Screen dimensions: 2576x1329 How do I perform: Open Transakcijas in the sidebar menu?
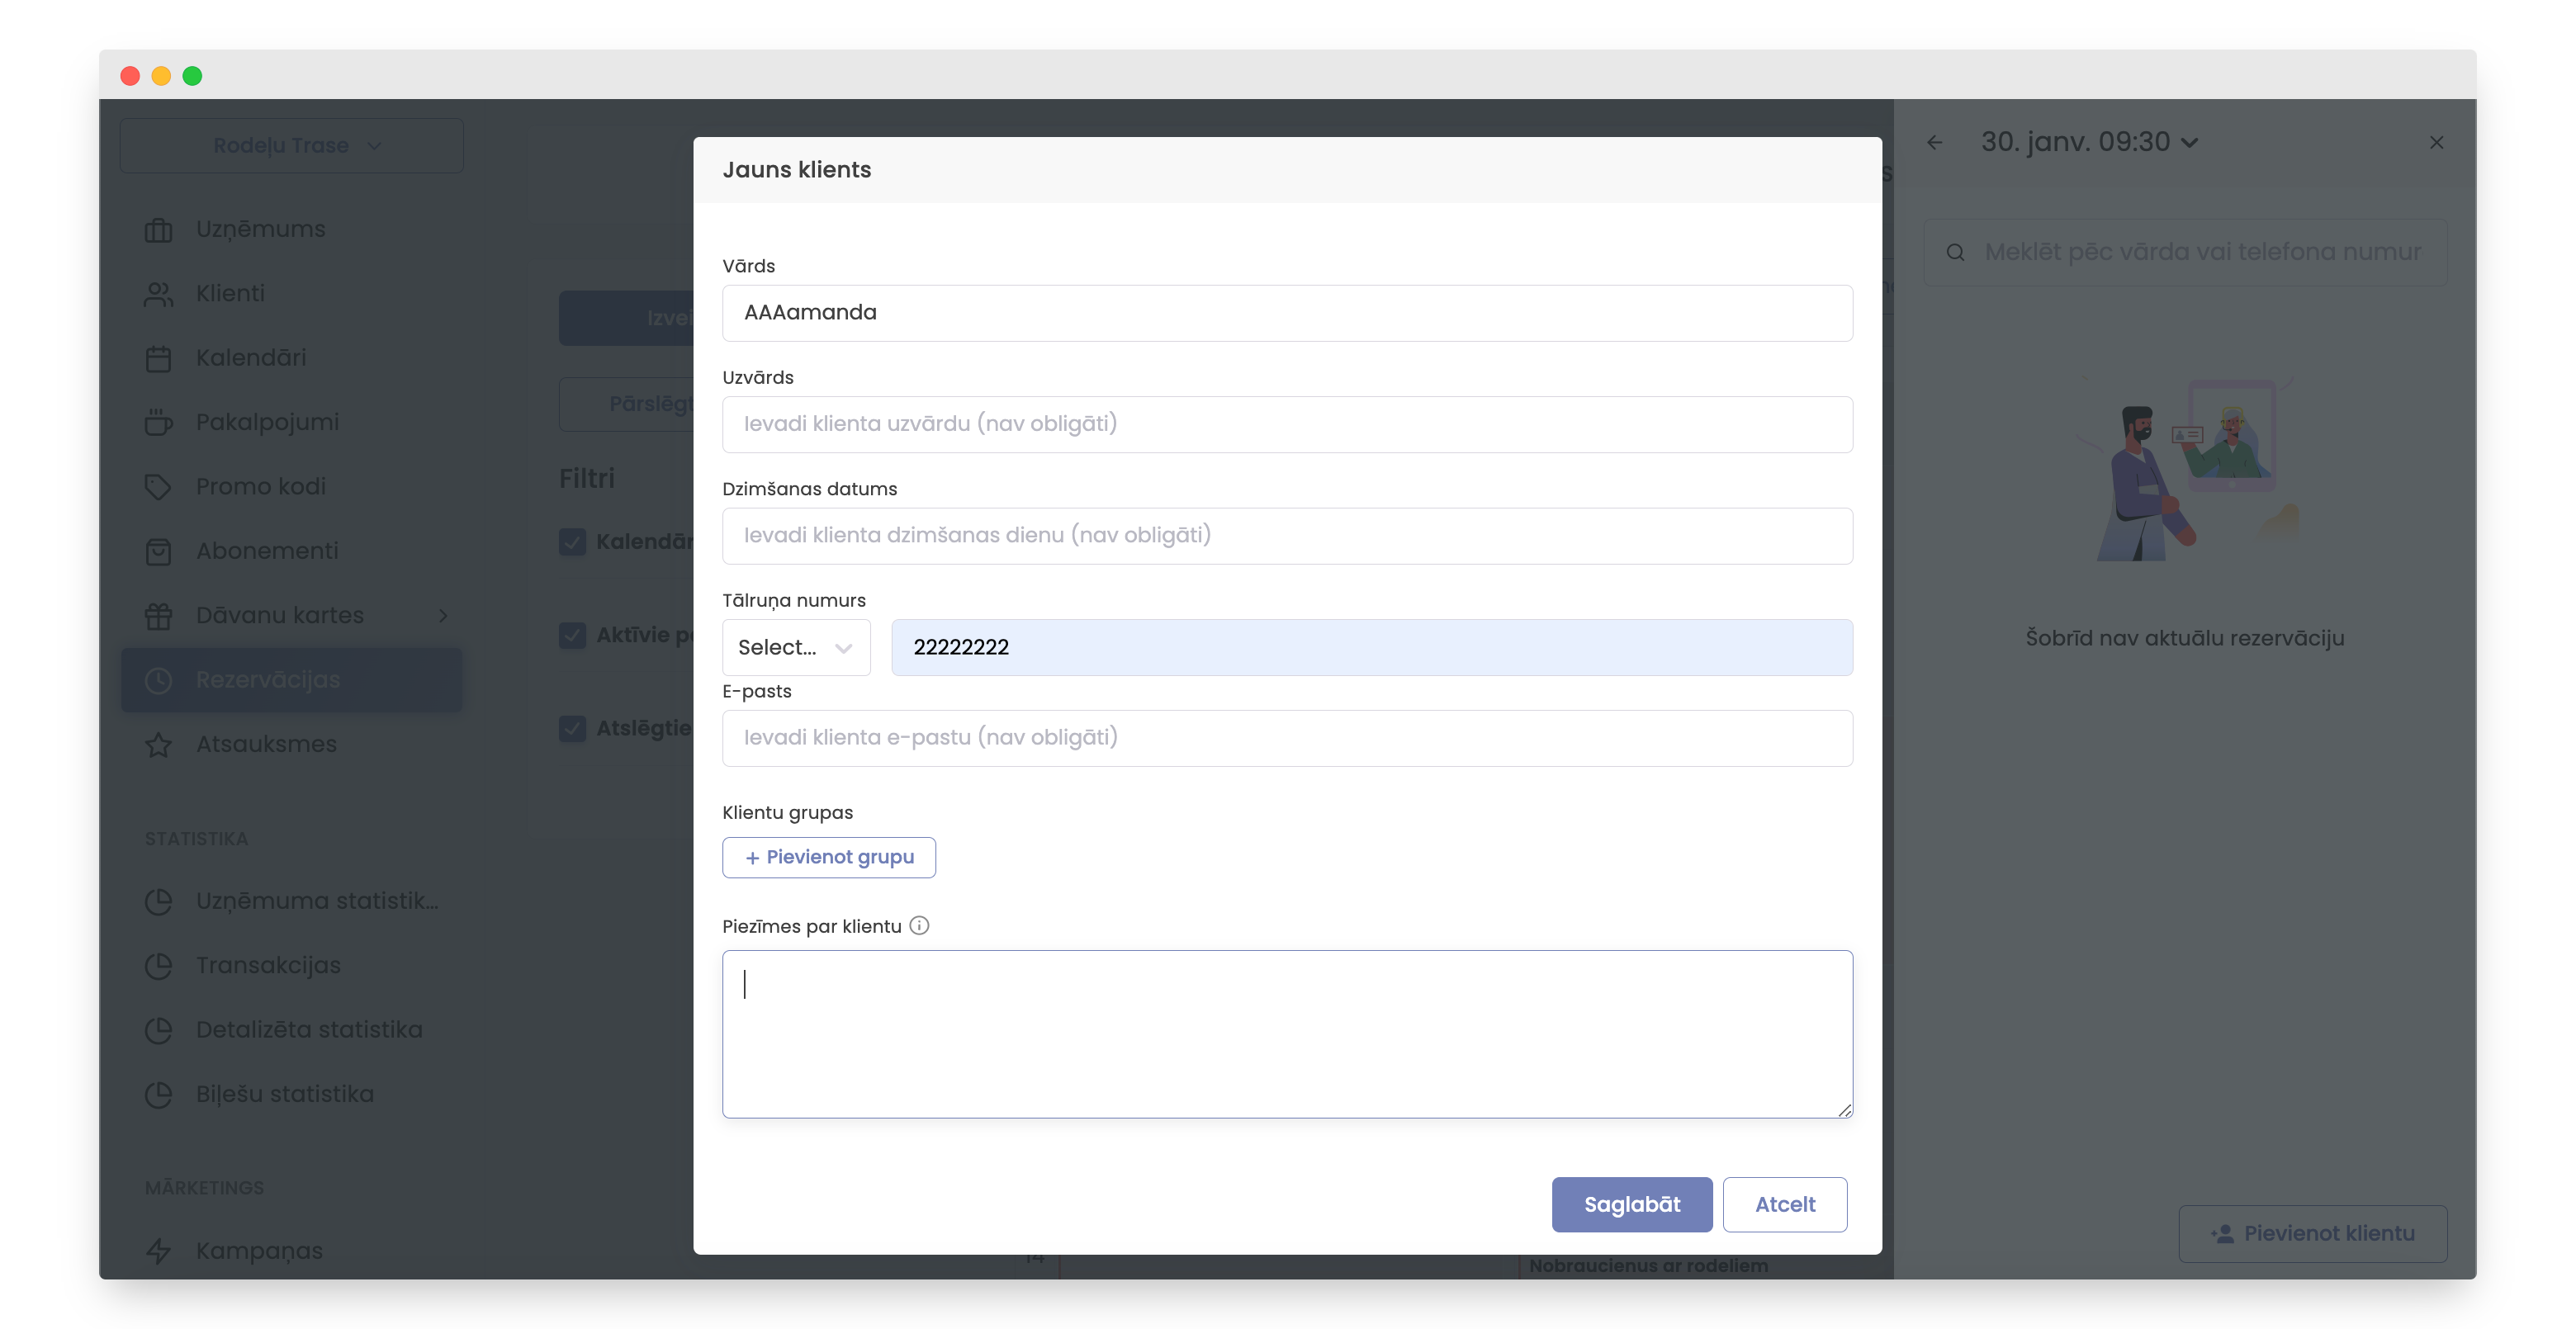pyautogui.click(x=268, y=965)
